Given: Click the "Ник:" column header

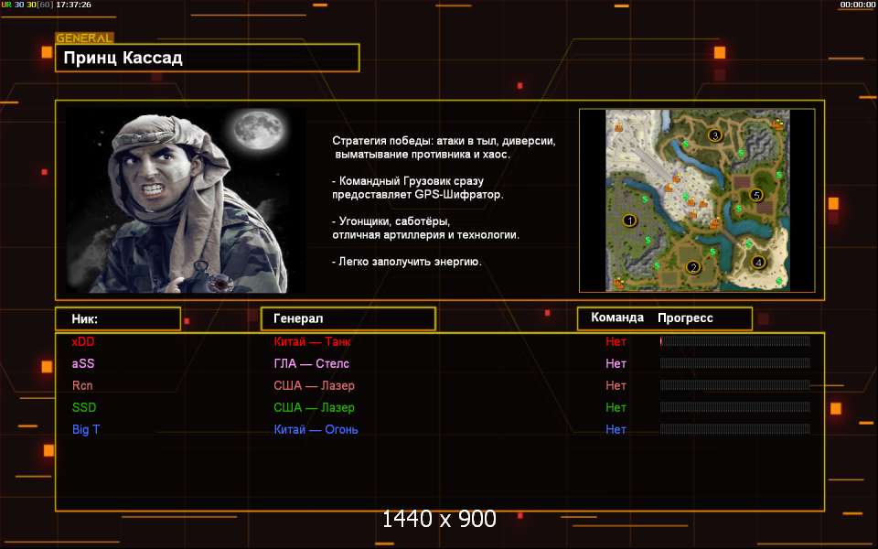Looking at the screenshot, I should point(117,318).
